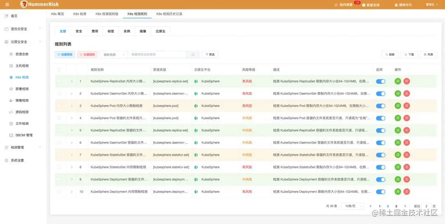Edit rule KubeSphere DaemonSet 内存大小 green icon
The width and height of the screenshot is (445, 224).
coord(398,93)
